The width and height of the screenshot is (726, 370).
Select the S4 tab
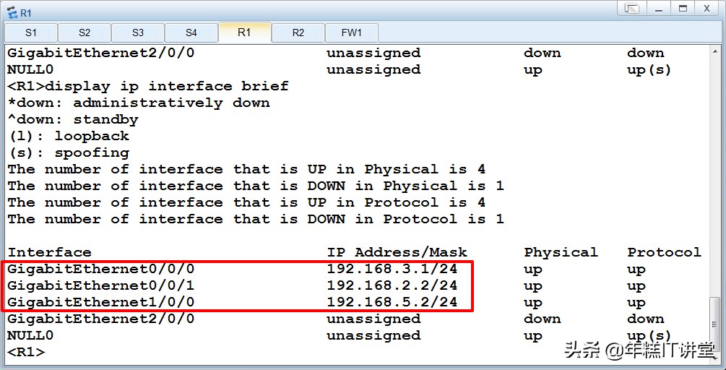(x=191, y=33)
